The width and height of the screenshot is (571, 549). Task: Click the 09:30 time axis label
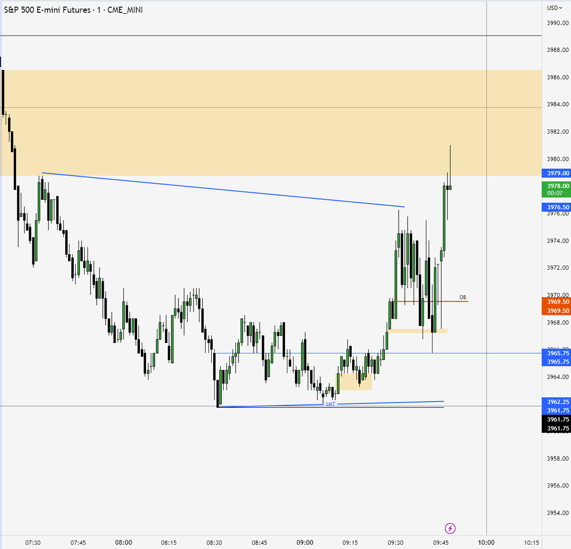coord(395,543)
